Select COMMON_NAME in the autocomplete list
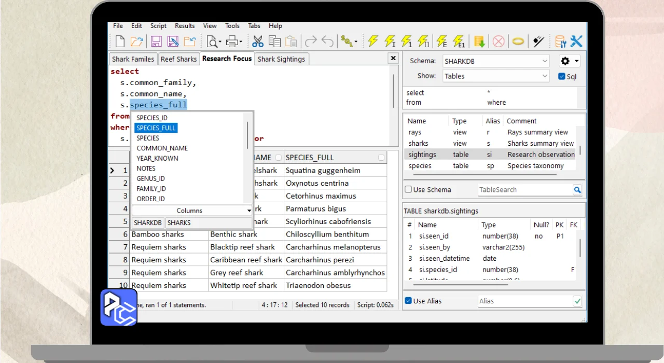 (162, 148)
